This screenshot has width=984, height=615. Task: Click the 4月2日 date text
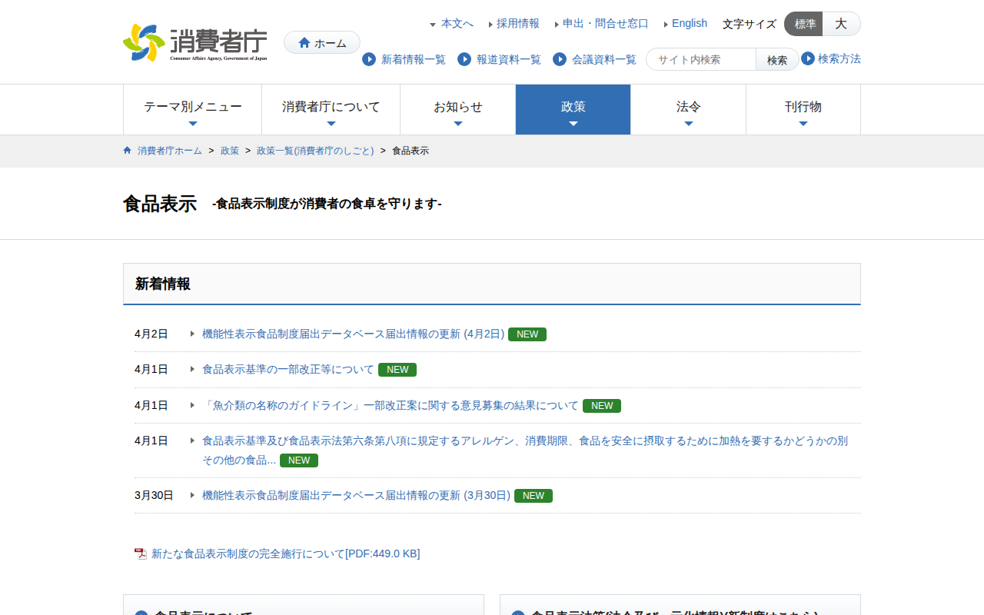tap(151, 334)
